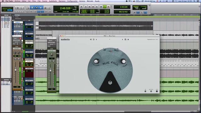Viewport: 201px width, 113px height.
Task: Record-enable the Audio 1 track
Action: pyautogui.click(x=15, y=34)
